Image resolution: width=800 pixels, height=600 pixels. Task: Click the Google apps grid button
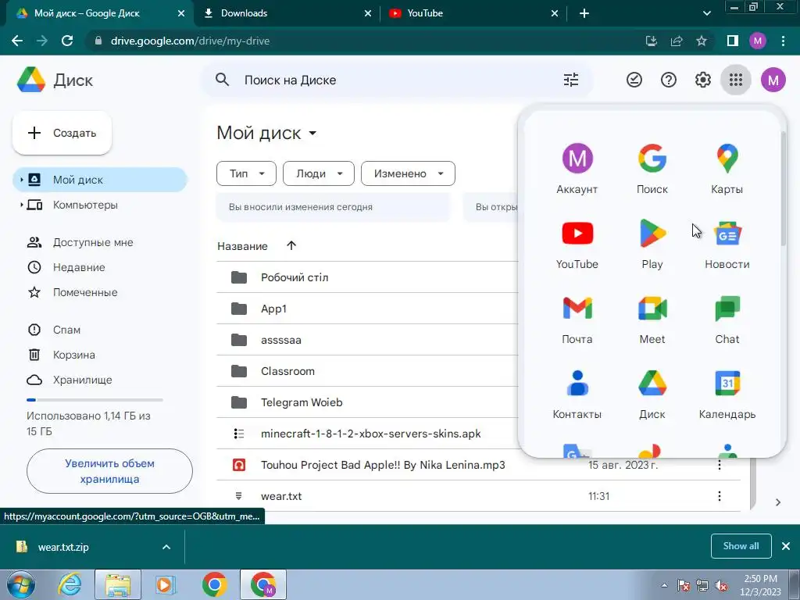(735, 80)
